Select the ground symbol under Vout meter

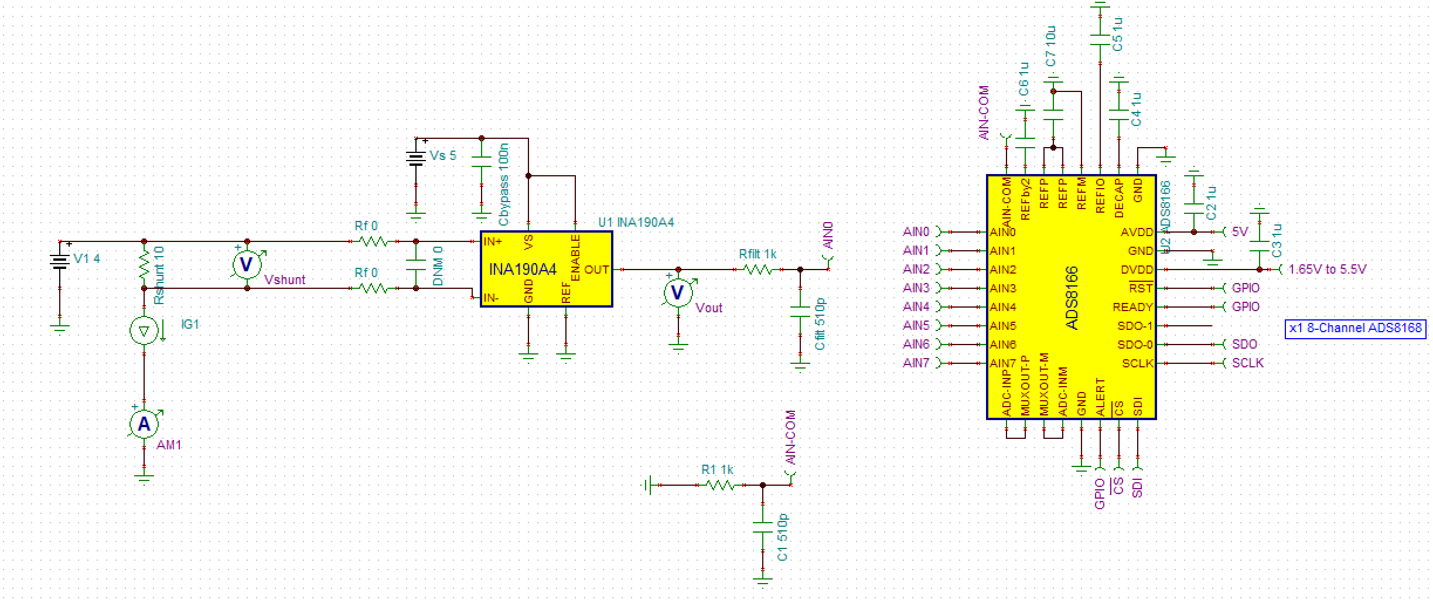pyautogui.click(x=678, y=346)
